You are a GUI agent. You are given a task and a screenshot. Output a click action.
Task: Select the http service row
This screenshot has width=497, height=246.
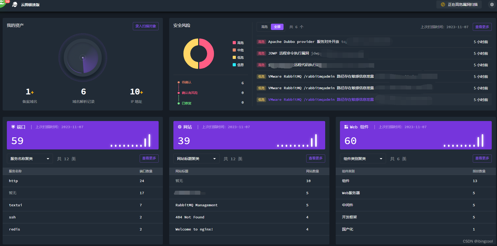[x=83, y=181]
